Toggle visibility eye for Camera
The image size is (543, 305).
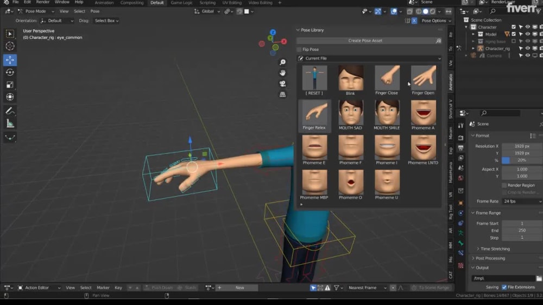click(x=527, y=55)
